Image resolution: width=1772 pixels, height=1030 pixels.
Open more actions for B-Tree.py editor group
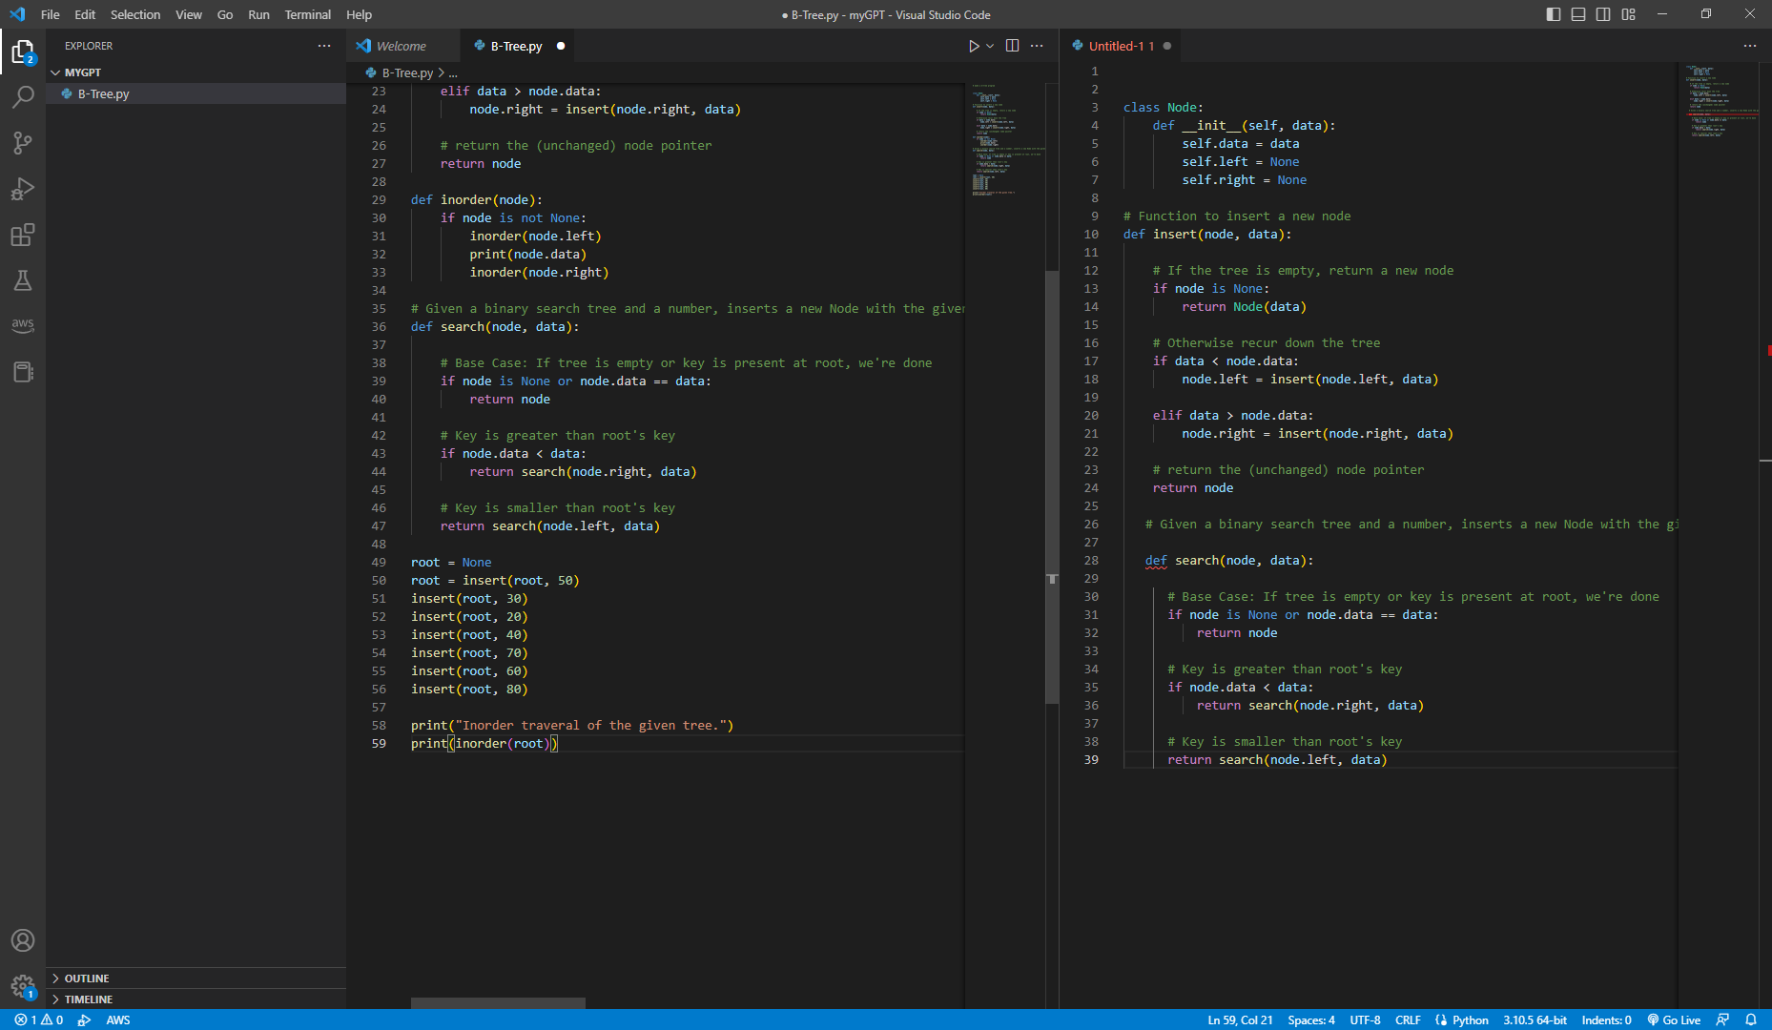[x=1037, y=46]
